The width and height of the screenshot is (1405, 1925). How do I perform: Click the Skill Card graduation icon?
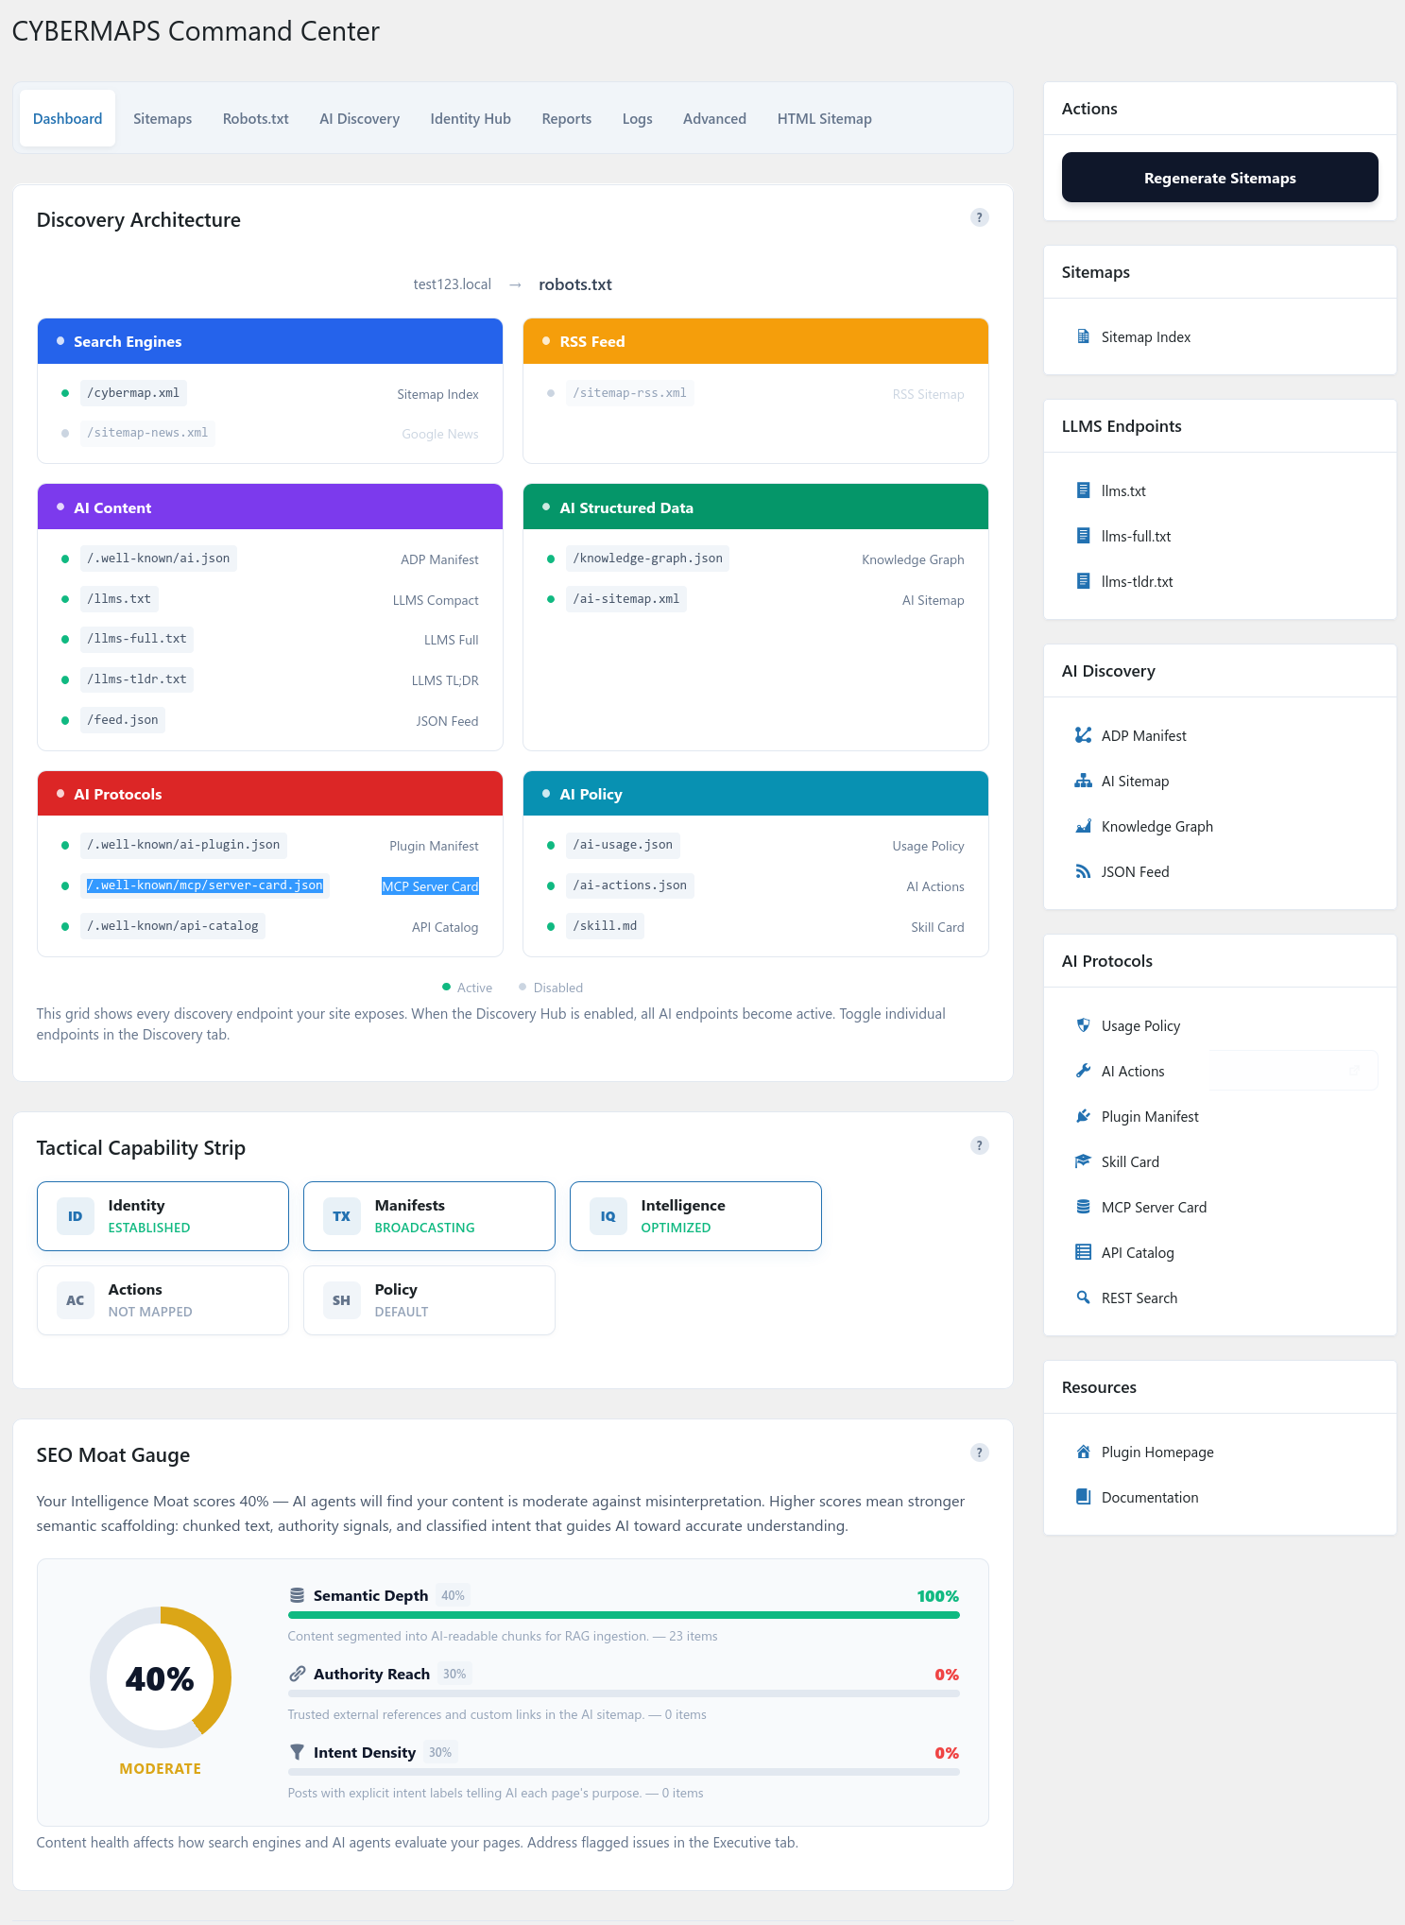(x=1083, y=1161)
